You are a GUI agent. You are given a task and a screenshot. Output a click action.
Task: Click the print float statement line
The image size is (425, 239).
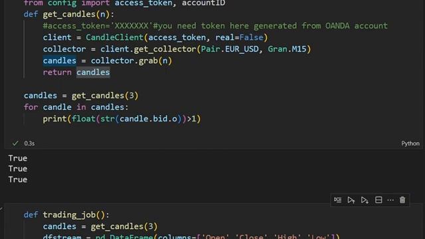[x=122, y=119]
